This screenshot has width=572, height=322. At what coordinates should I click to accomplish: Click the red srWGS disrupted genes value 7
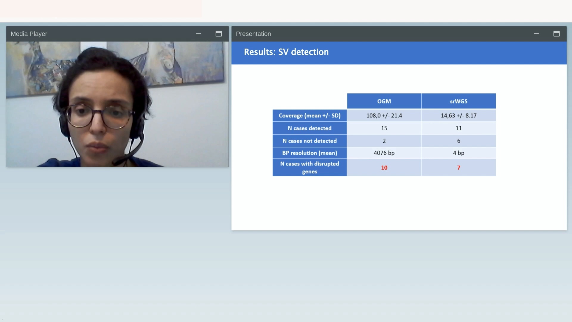pyautogui.click(x=458, y=168)
